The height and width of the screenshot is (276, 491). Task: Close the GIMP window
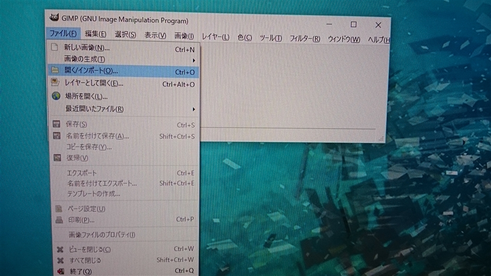pos(378,25)
